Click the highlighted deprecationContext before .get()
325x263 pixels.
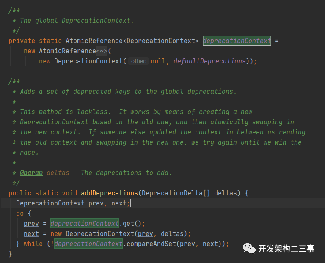point(84,224)
